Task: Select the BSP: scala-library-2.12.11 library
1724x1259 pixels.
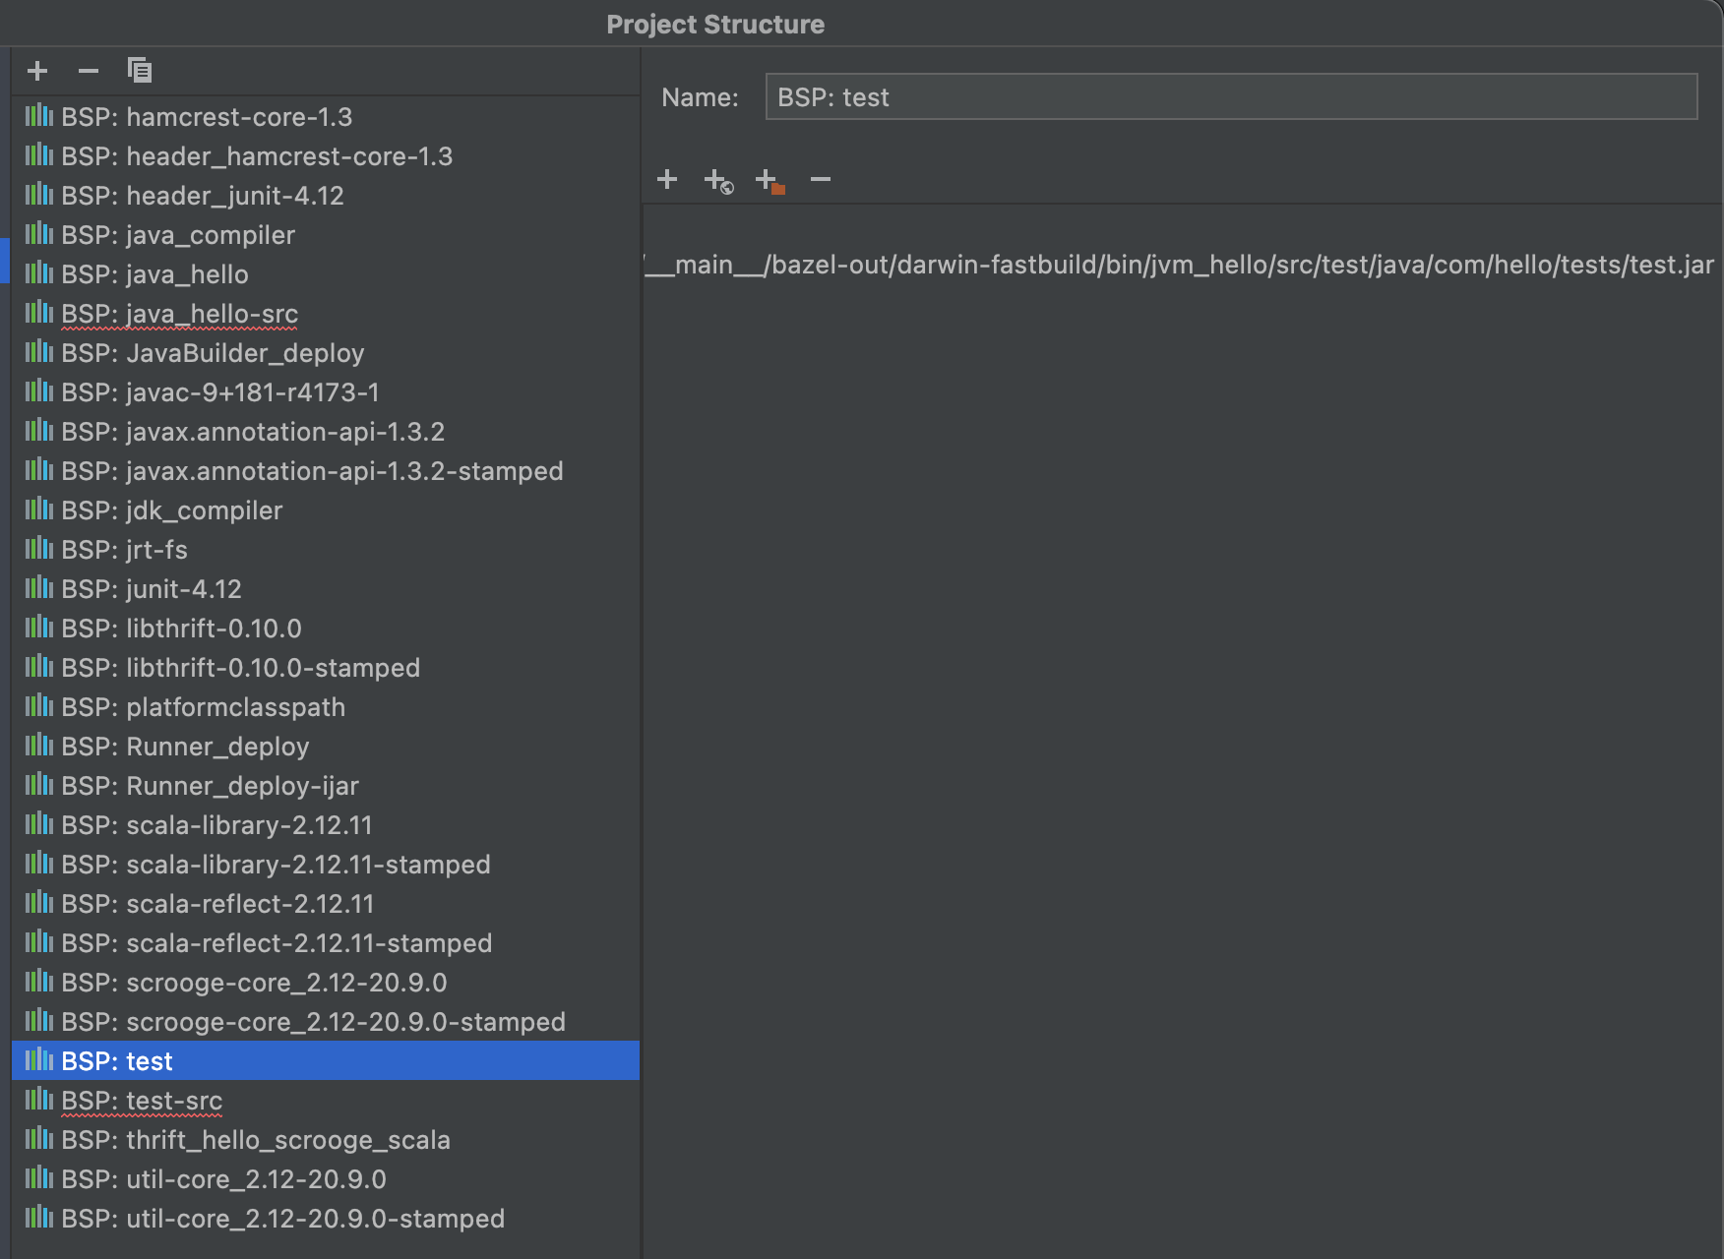Action: tap(216, 824)
